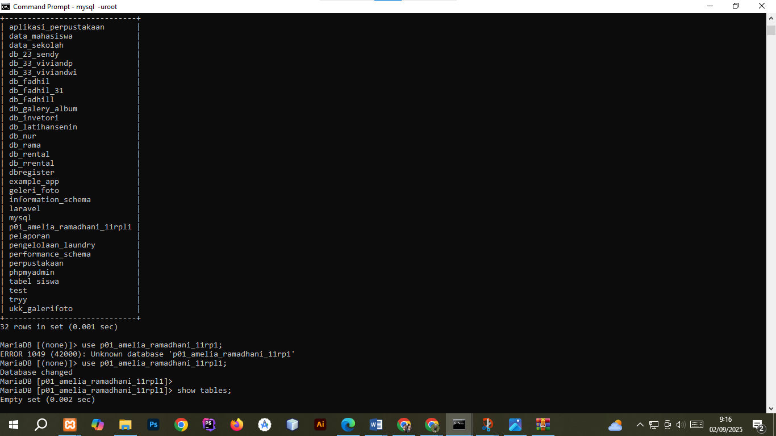
Task: Open the Copilot app from the taskbar
Action: [x=98, y=425]
